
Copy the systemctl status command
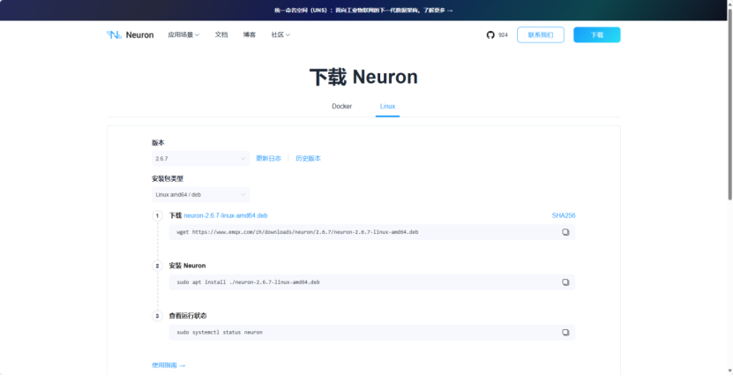click(x=565, y=332)
